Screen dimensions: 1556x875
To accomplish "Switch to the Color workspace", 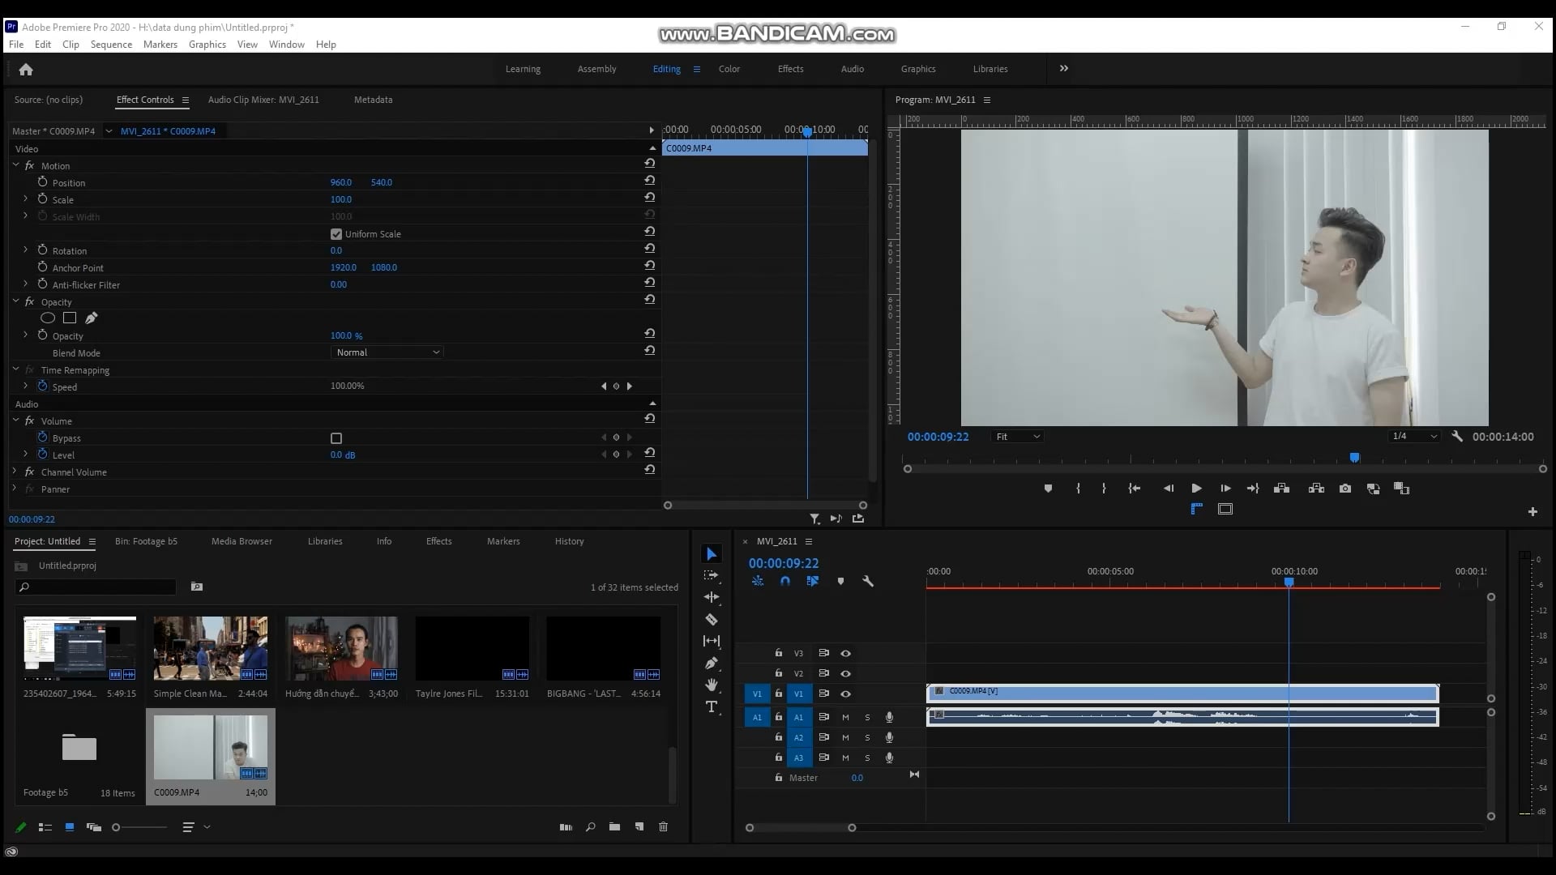I will pos(729,69).
